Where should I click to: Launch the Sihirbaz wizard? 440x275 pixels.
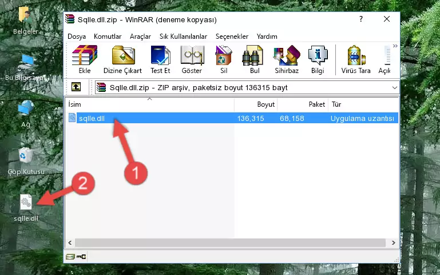287,55
